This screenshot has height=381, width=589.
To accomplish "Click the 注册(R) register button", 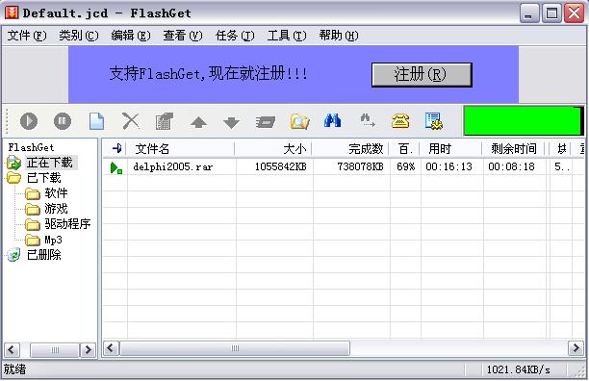I will pos(422,75).
